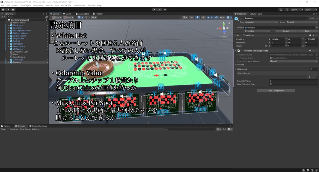Toggle the Roulette active checkbox in Inspector
Image resolution: width=319 pixels, height=172 pixels.
[x=242, y=18]
